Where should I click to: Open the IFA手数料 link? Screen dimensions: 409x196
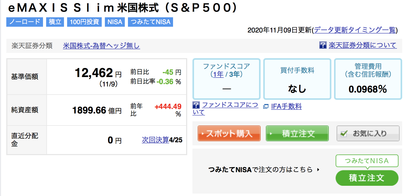286,106
